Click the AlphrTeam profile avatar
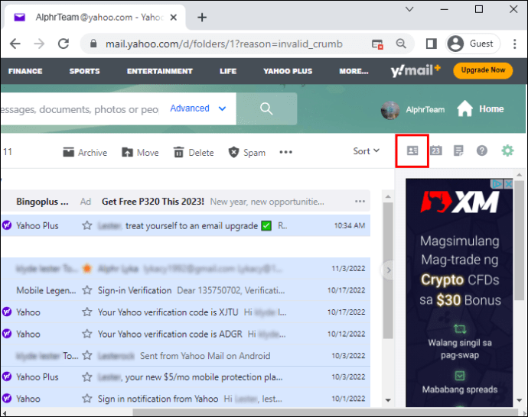The height and width of the screenshot is (417, 528). tap(390, 109)
